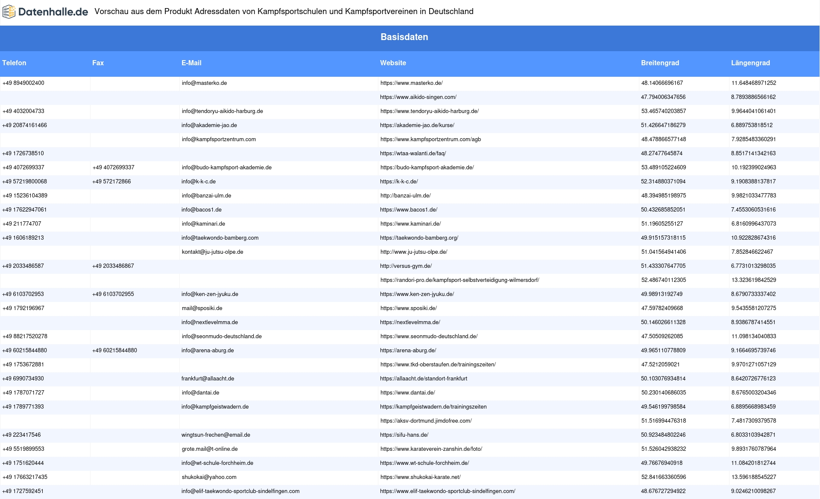This screenshot has width=820, height=499.
Task: Click latitude value 48.14066696167
Action: point(662,83)
